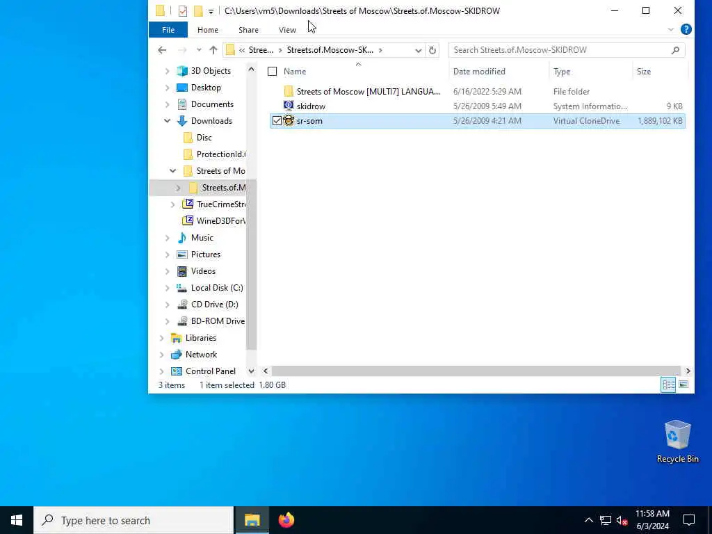
Task: Click the Forward navigation arrow
Action: pos(182,50)
